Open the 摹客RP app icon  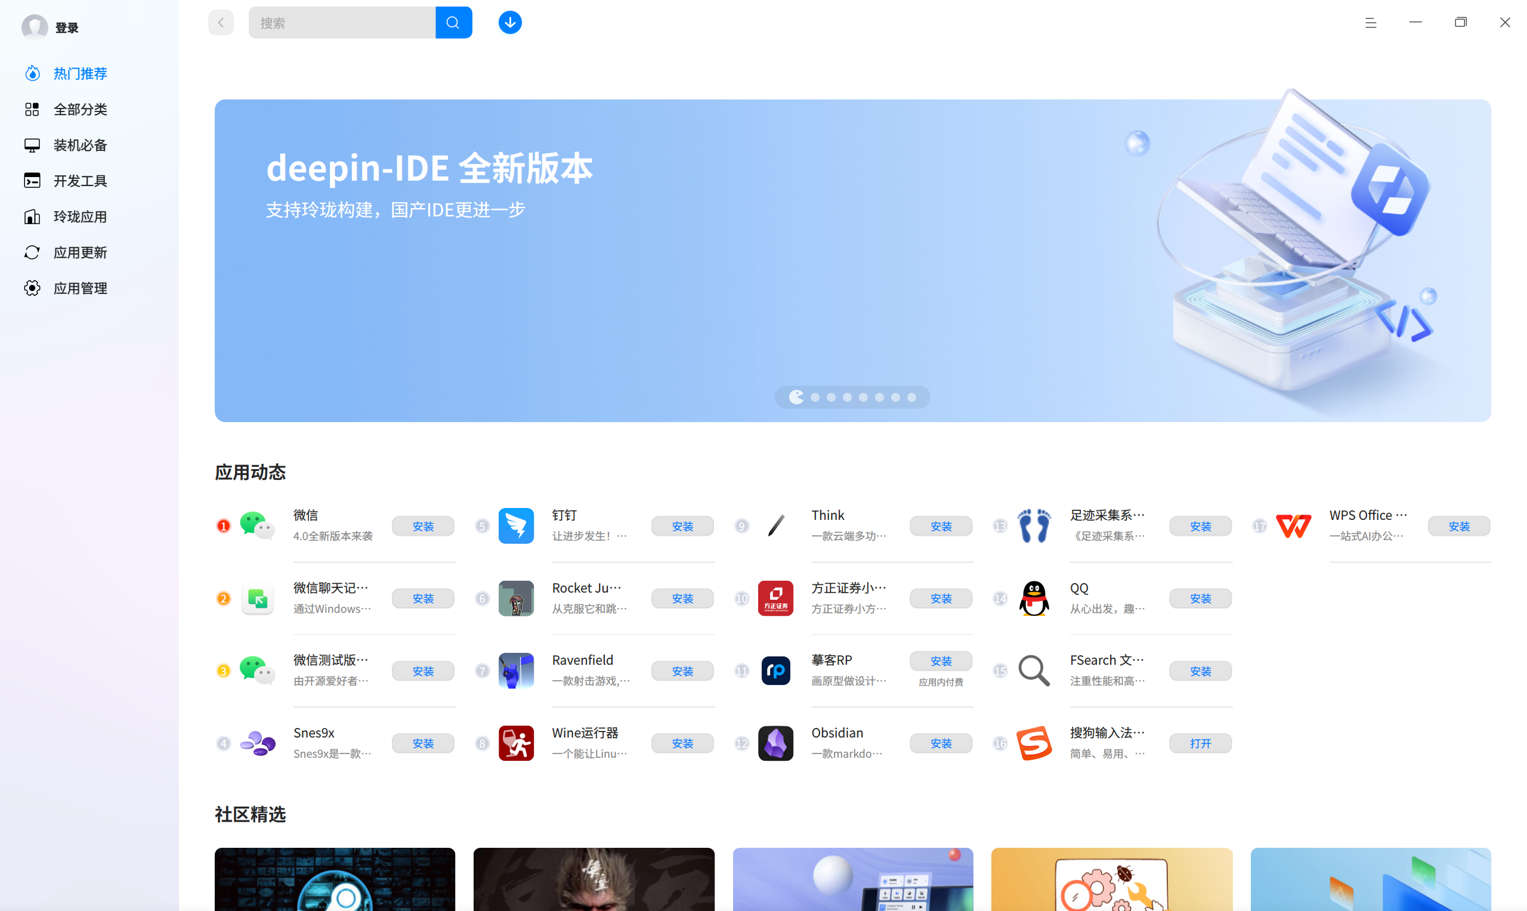(775, 671)
